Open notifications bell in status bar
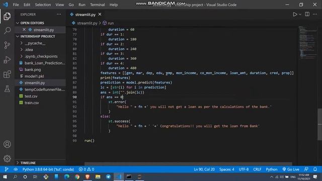The width and height of the screenshot is (322, 181). [315, 169]
